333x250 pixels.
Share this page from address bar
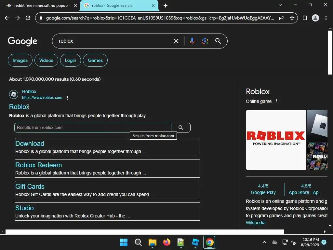tap(282, 18)
